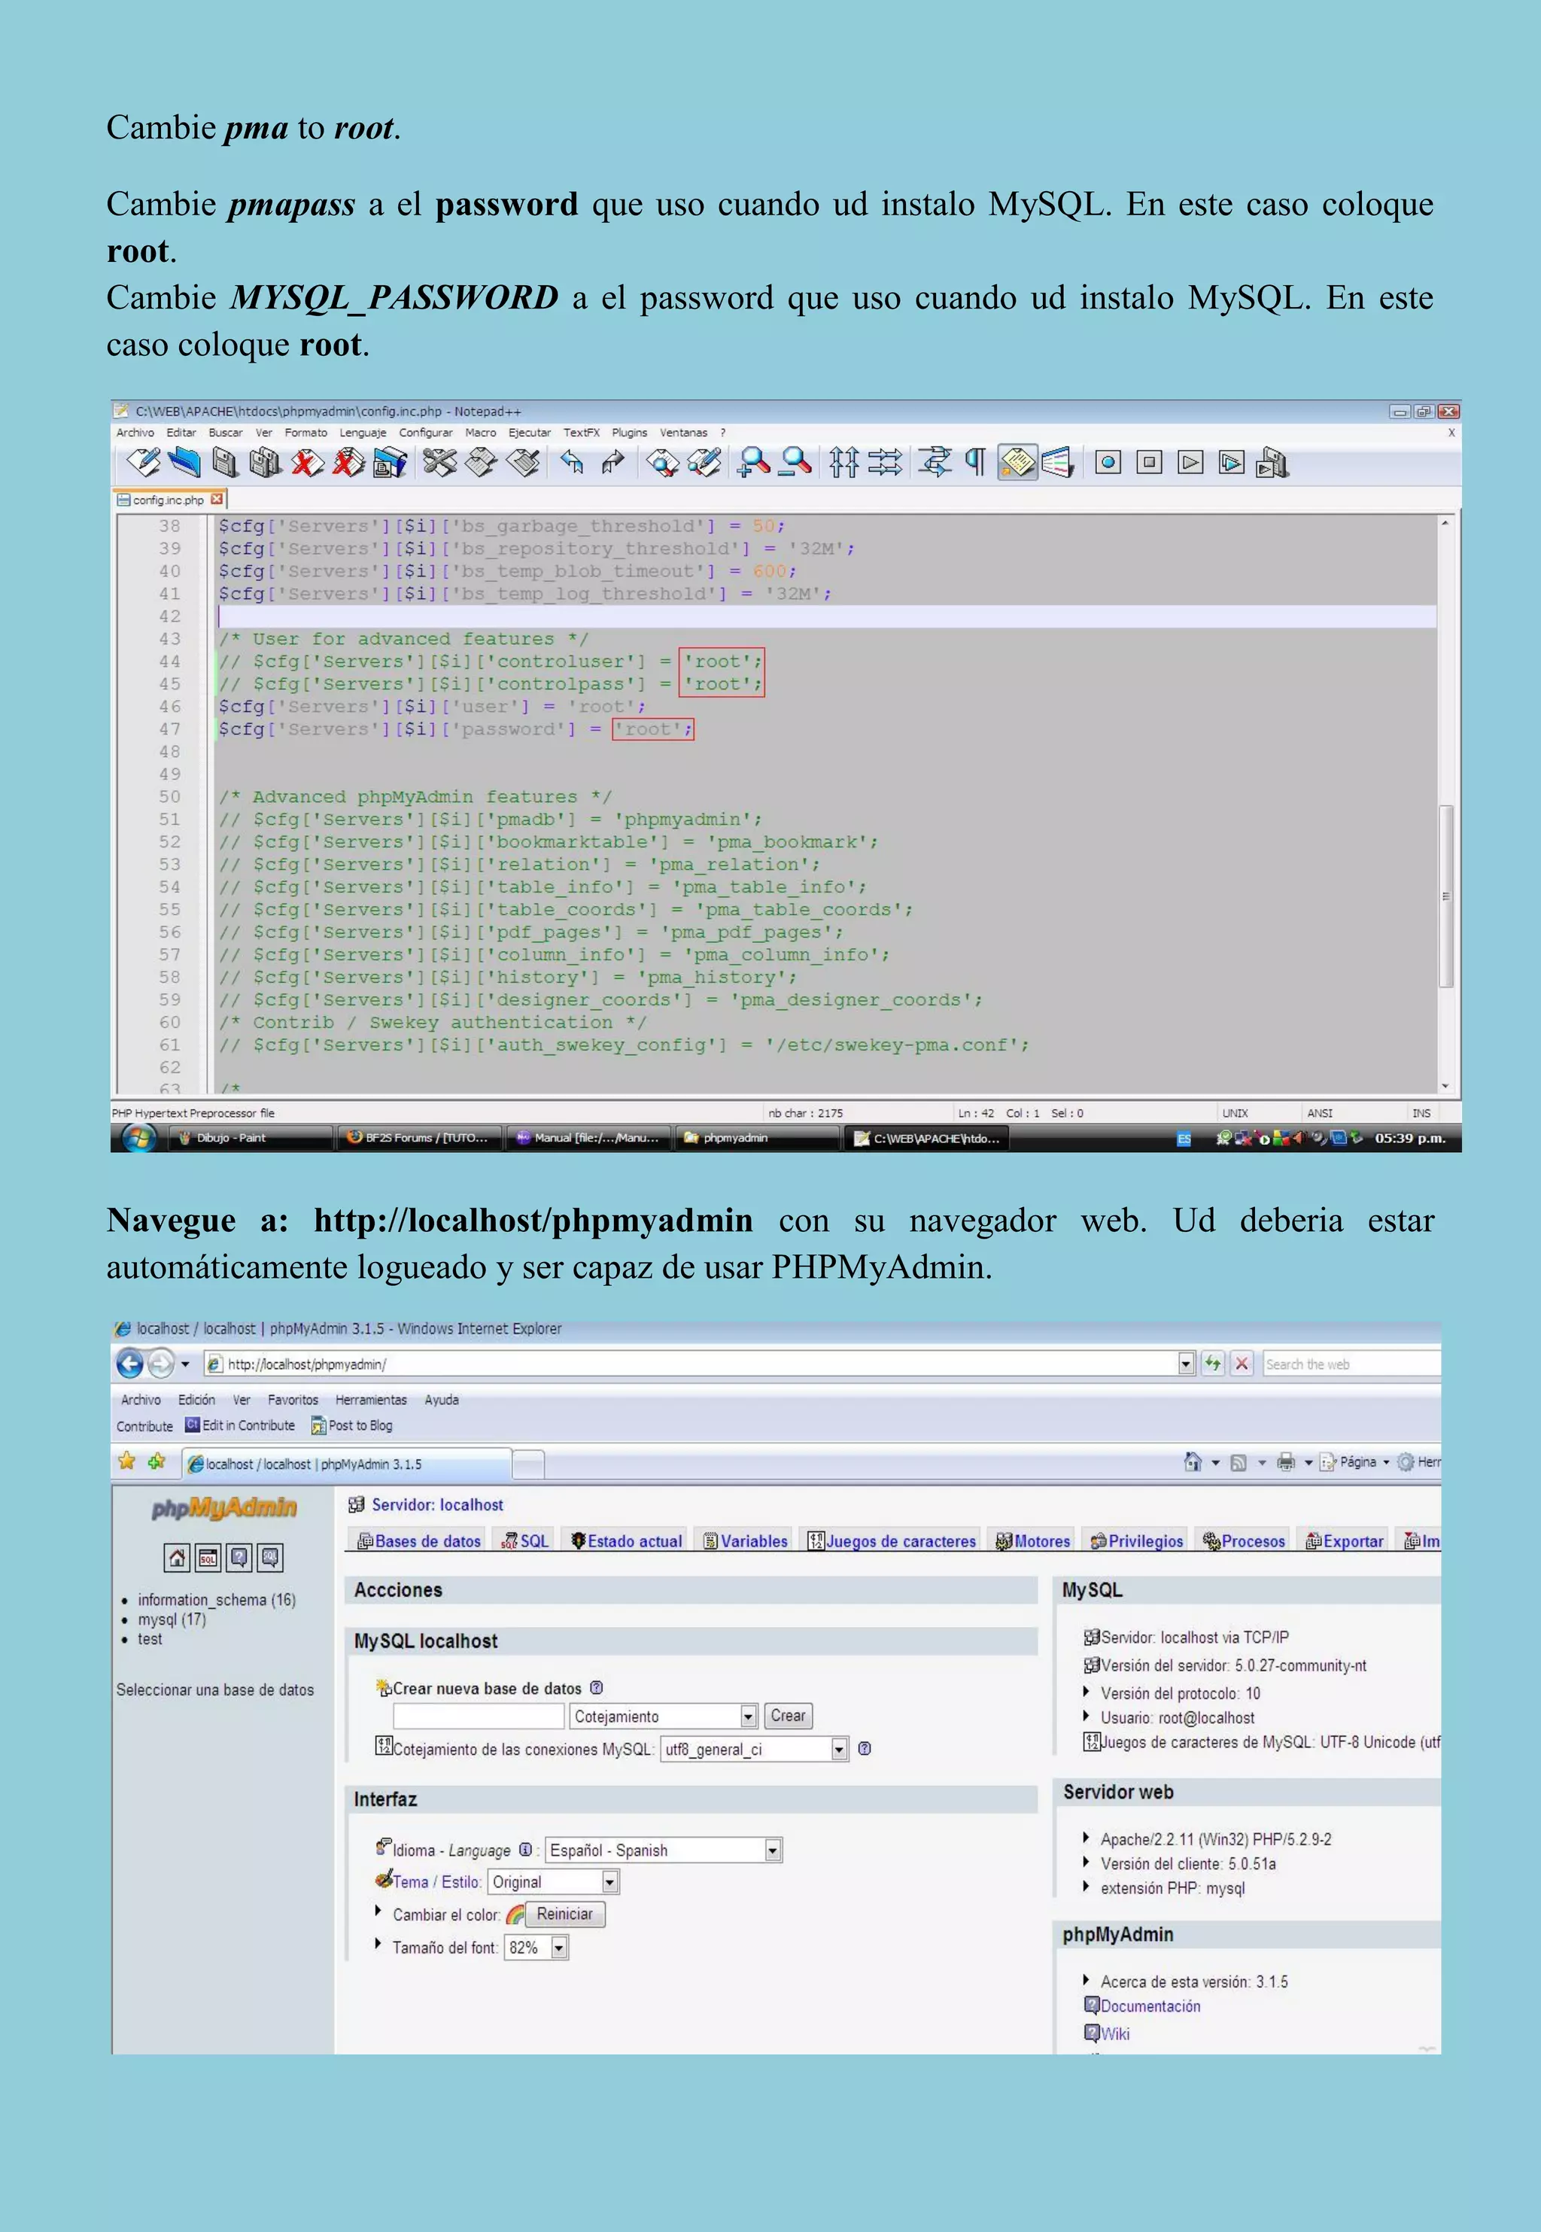
Task: Click the Wiki link in phpMyAdmin panel
Action: [1115, 2033]
